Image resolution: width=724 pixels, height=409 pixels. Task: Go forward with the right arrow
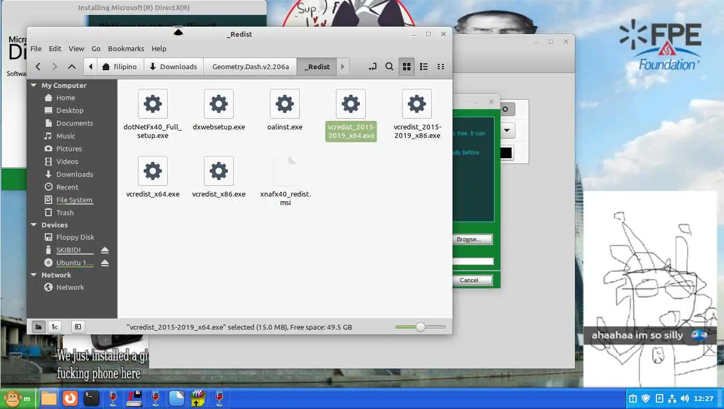pos(54,67)
